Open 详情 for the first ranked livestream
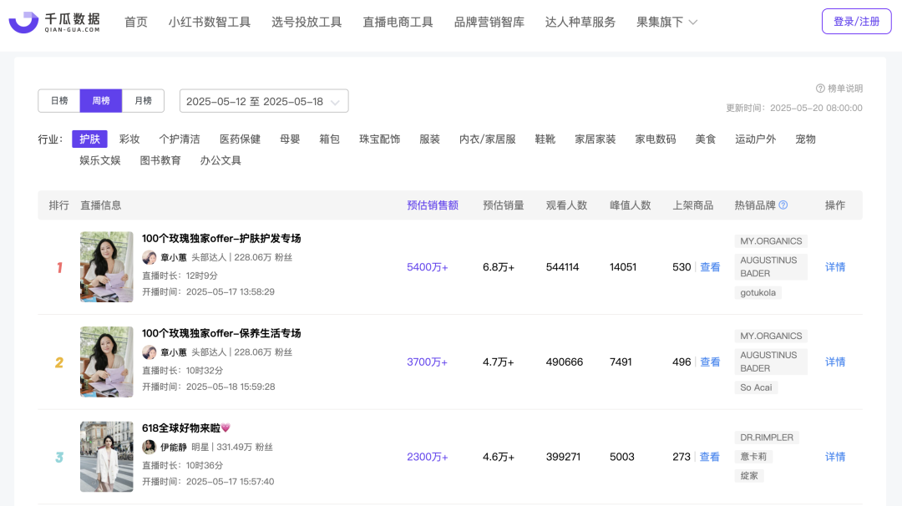 (x=835, y=267)
